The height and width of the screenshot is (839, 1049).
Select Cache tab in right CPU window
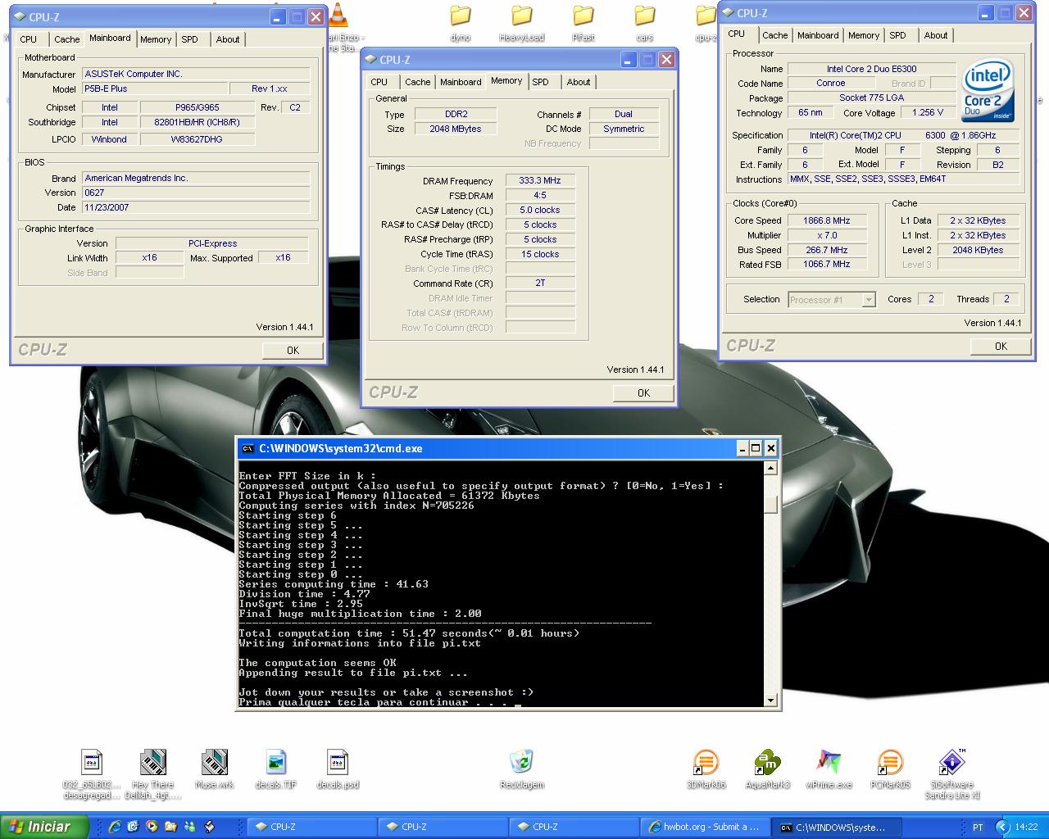[775, 35]
